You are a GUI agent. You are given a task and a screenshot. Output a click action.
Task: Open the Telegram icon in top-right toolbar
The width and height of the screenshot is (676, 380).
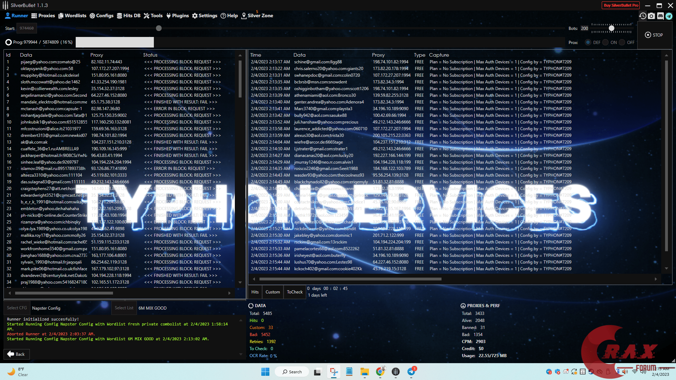point(669,16)
